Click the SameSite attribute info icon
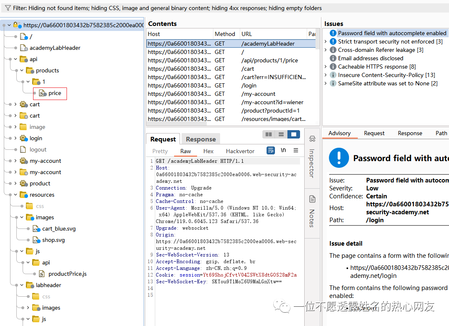Viewport: 449px width, 326px height. pos(333,83)
